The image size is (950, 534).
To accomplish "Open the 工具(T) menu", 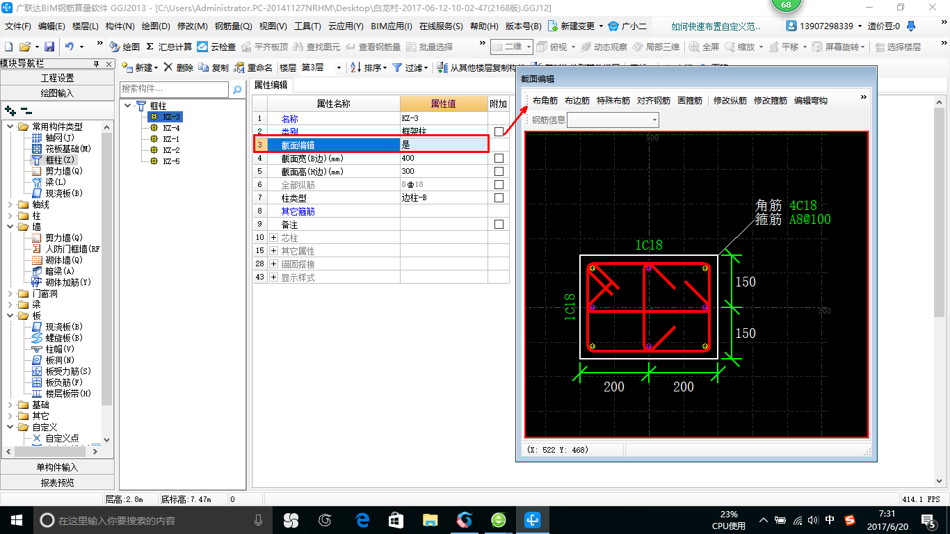I will 307,26.
